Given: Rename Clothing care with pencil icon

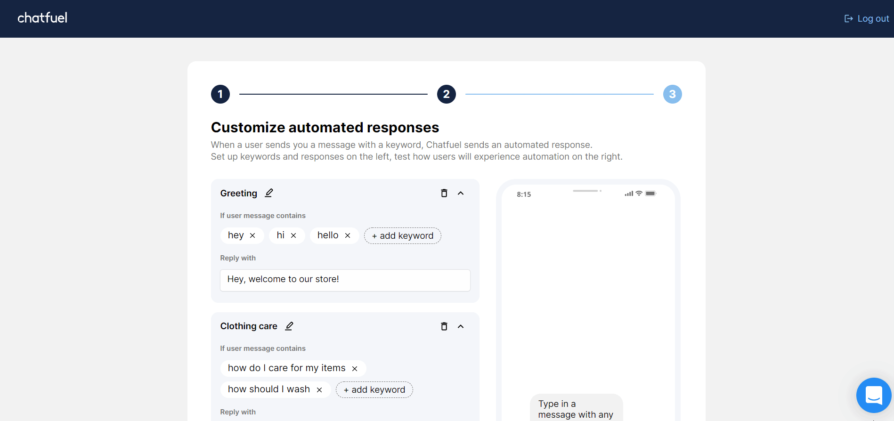Looking at the screenshot, I should coord(289,326).
